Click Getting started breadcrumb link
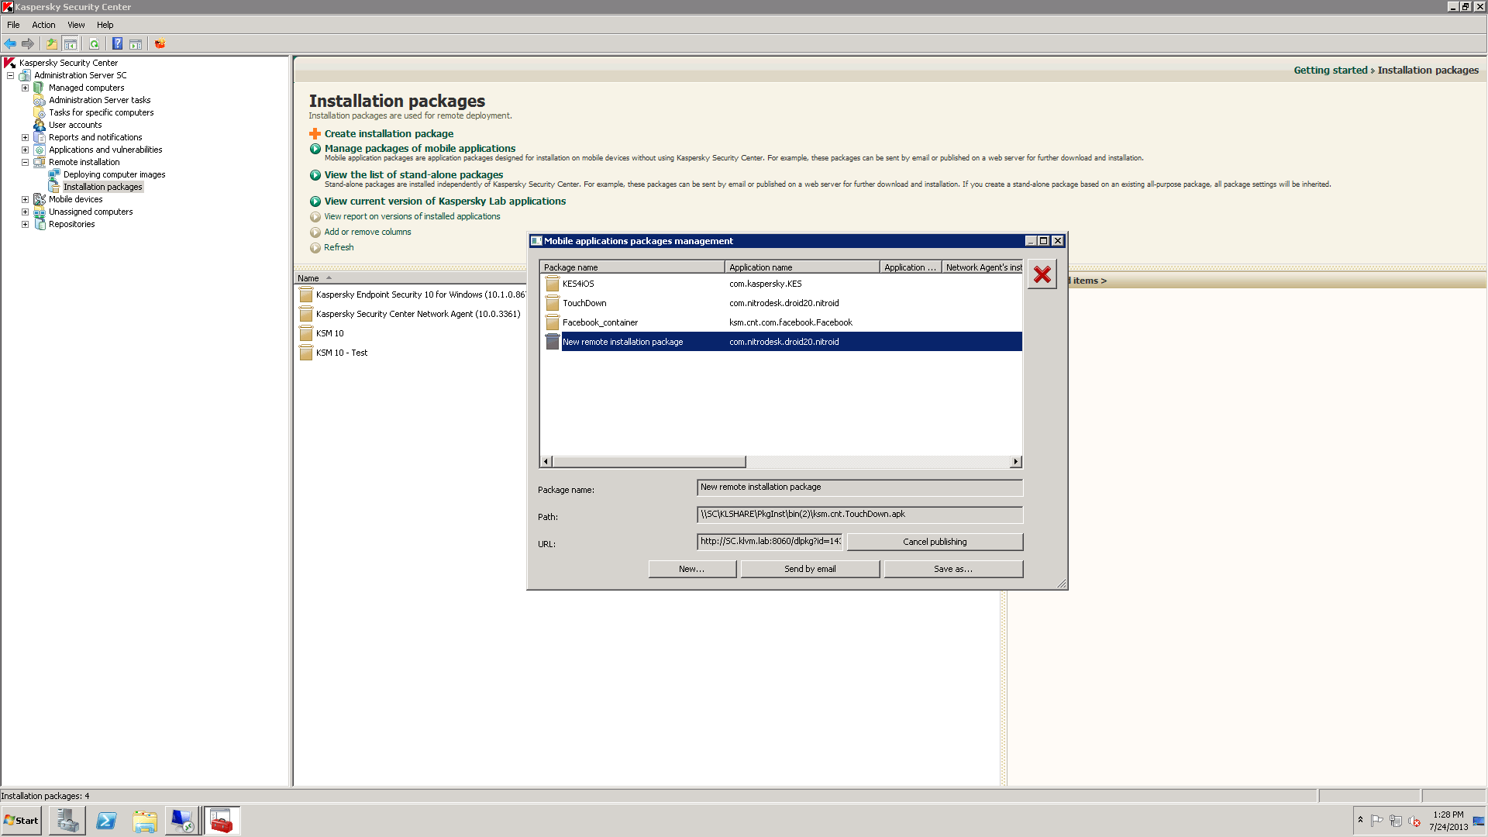1488x837 pixels. click(1331, 70)
